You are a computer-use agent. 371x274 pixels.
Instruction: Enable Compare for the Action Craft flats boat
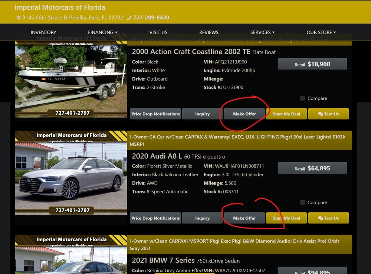point(303,98)
